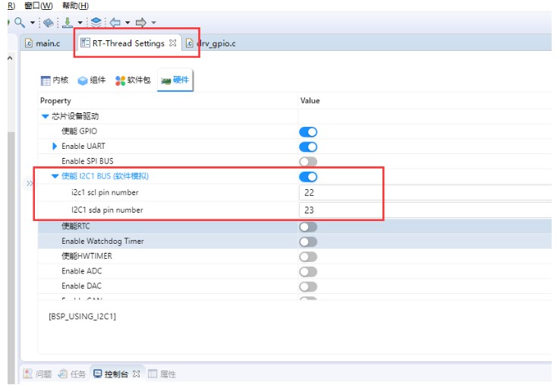560x385 pixels.
Task: Click the 帮助(H) menu
Action: click(75, 5)
